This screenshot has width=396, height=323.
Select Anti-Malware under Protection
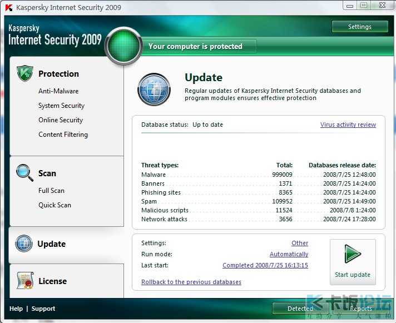[x=58, y=91]
